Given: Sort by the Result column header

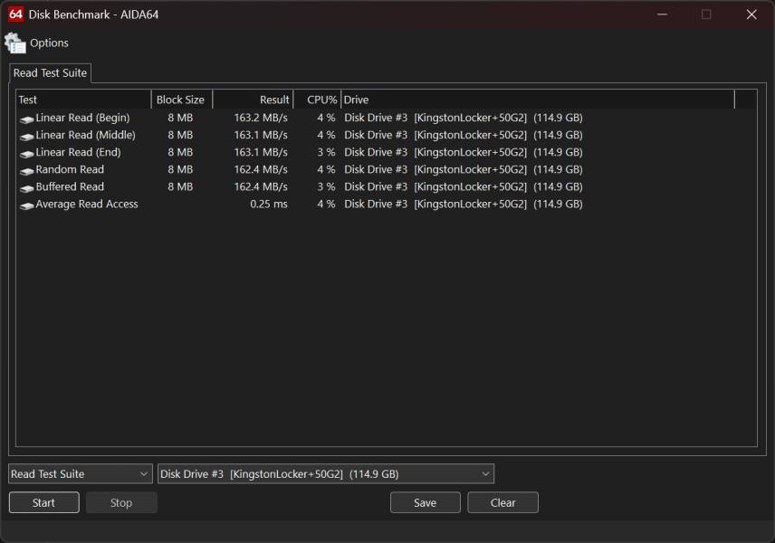Looking at the screenshot, I should (x=254, y=100).
